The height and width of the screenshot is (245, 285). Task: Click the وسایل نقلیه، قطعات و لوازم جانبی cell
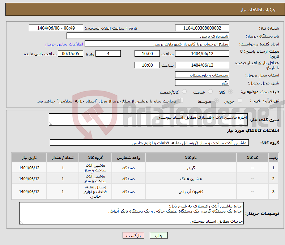(x=95, y=192)
